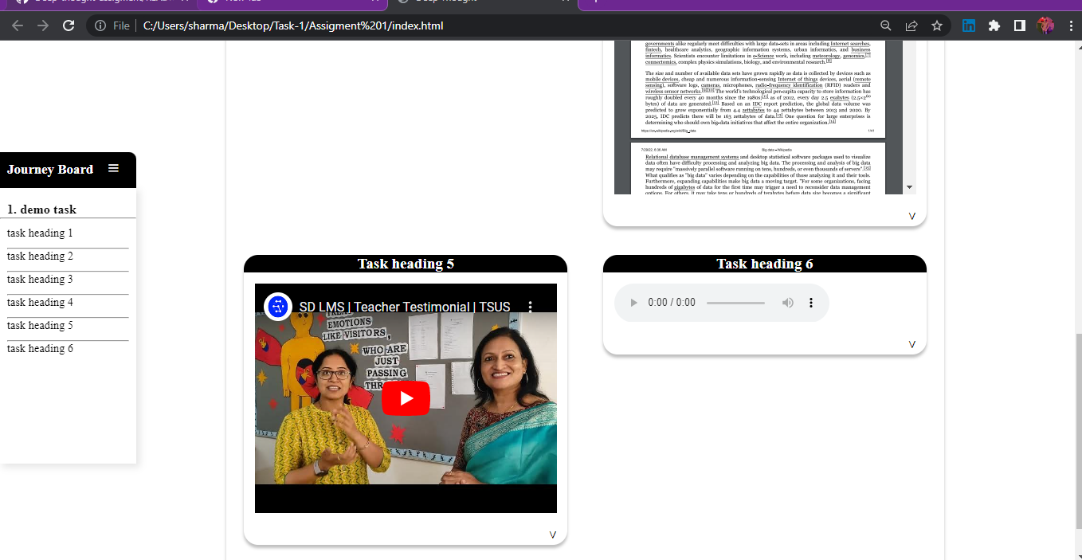
Task: Expand the chevron under Task heading 6
Action: [x=911, y=344]
